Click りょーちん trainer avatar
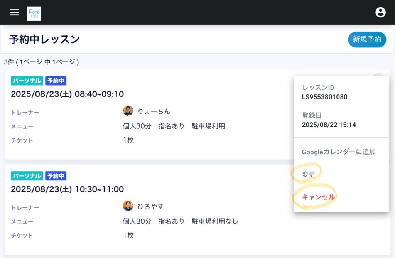The width and height of the screenshot is (395, 258). coord(128,111)
